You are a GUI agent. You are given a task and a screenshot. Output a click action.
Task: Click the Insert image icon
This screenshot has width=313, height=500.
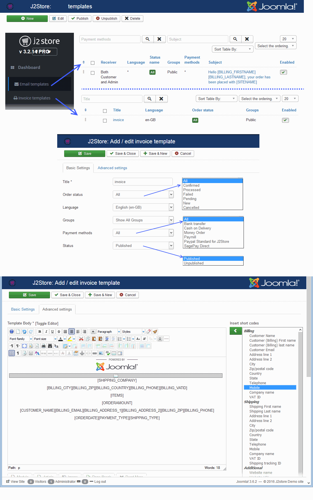point(101,353)
